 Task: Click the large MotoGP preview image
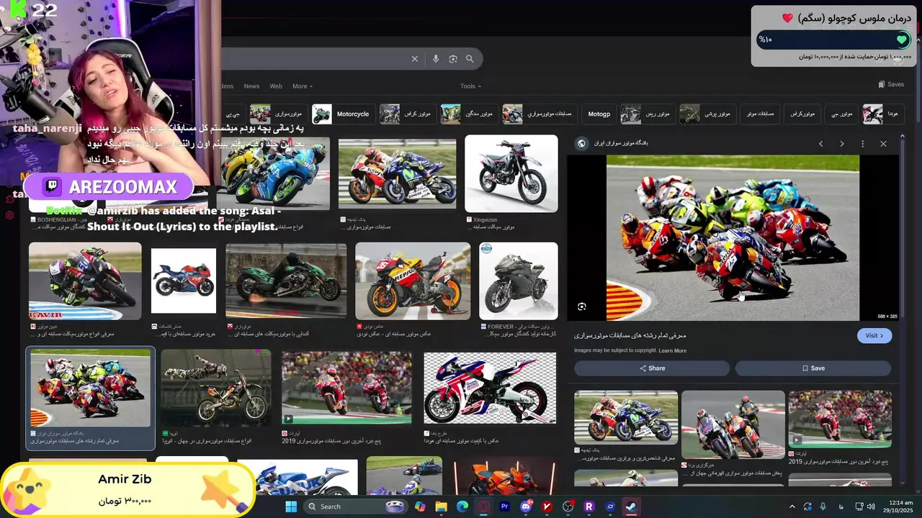[733, 237]
